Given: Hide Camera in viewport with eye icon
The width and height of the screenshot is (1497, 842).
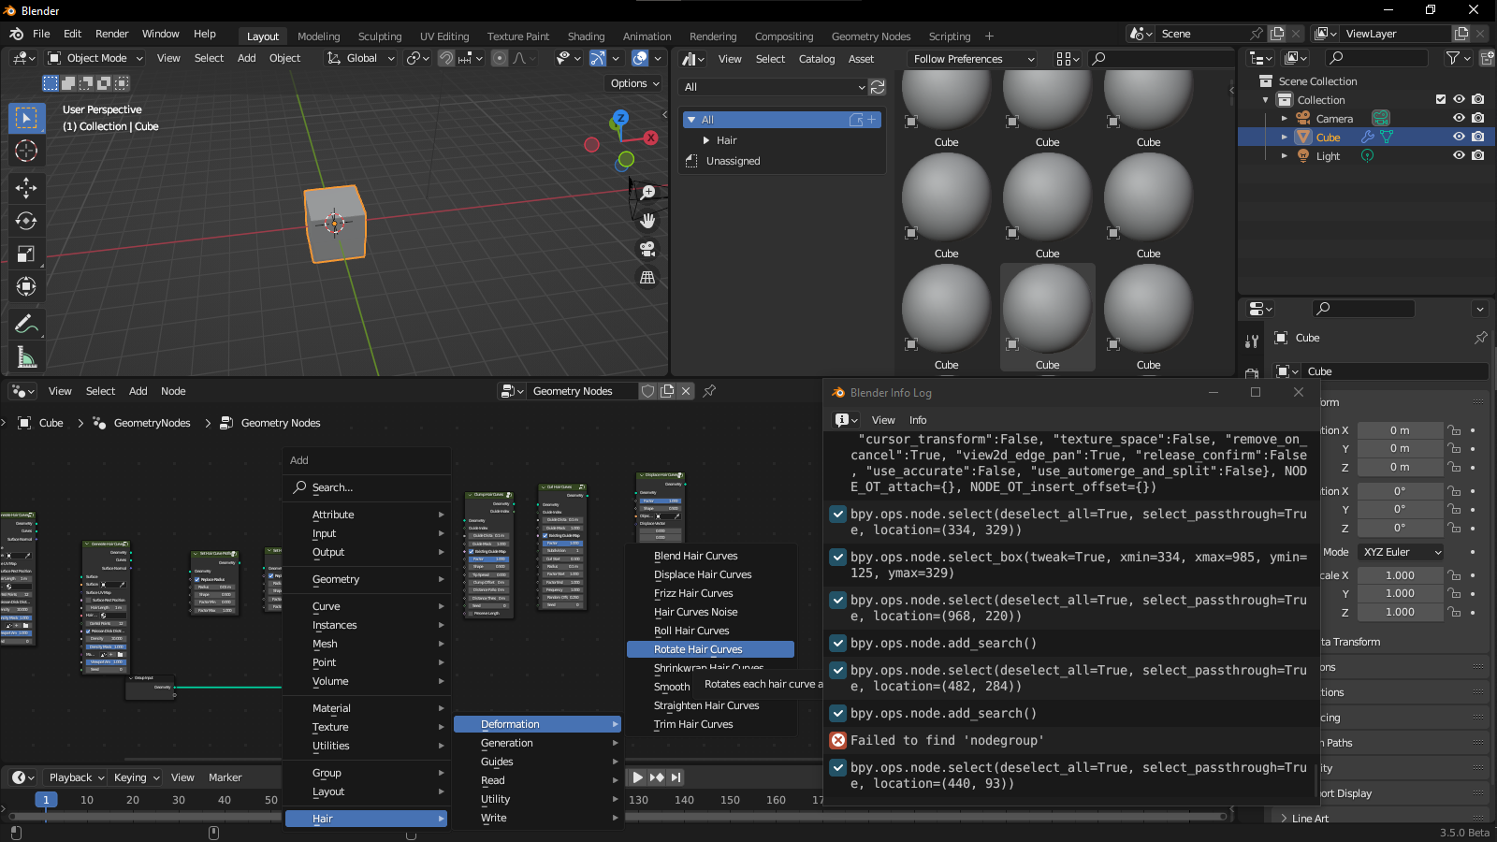Looking at the screenshot, I should coord(1459,119).
